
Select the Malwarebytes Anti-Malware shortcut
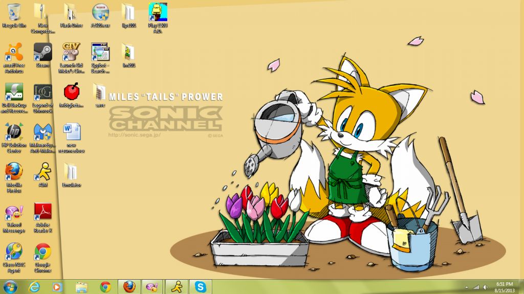(42, 138)
